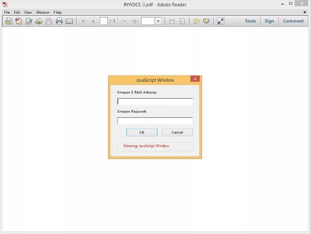Open the Help menu

tap(57, 12)
